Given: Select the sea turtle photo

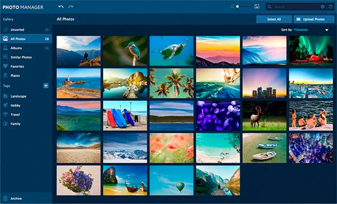Looking at the screenshot, I should click(171, 51).
